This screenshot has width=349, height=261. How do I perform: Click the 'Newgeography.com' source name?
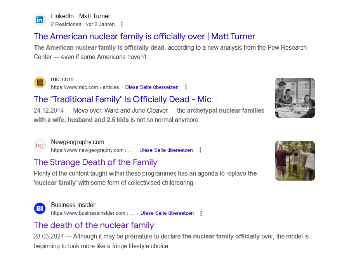pyautogui.click(x=78, y=142)
